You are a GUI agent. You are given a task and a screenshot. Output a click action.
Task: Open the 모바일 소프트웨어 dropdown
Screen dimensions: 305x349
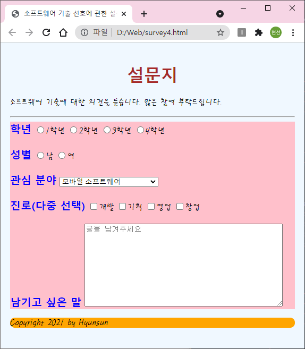click(109, 182)
